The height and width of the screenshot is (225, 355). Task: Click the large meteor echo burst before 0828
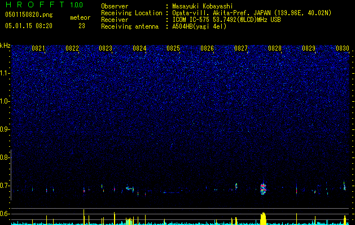(x=263, y=188)
